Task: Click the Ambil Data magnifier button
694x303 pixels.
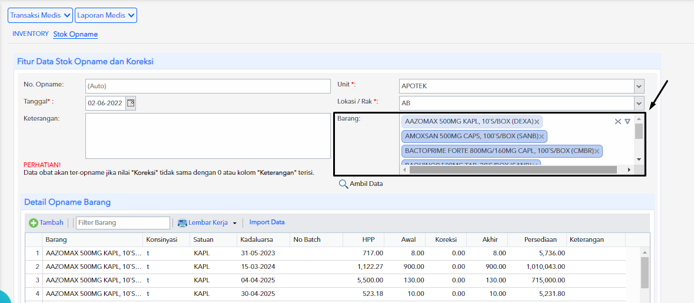Action: coord(361,184)
